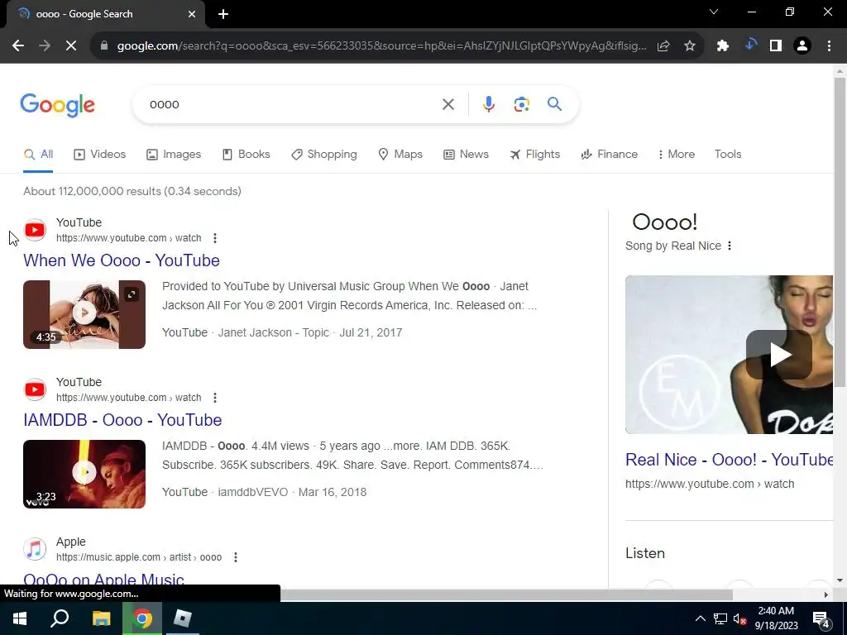Open options beside 'Song by Real Nice'

click(x=730, y=246)
